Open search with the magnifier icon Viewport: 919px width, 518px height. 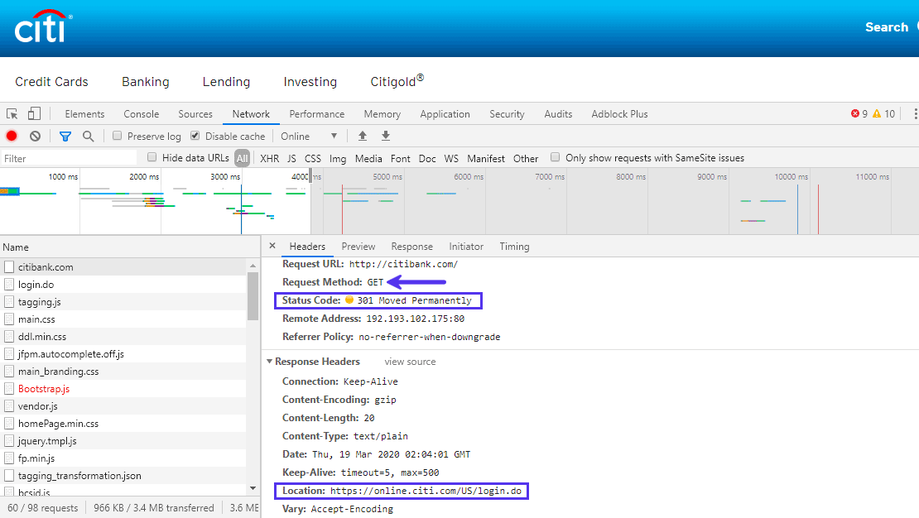[87, 136]
